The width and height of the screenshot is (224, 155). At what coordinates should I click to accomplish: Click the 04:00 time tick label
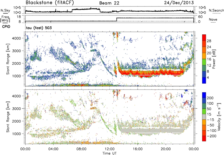click(53, 149)
